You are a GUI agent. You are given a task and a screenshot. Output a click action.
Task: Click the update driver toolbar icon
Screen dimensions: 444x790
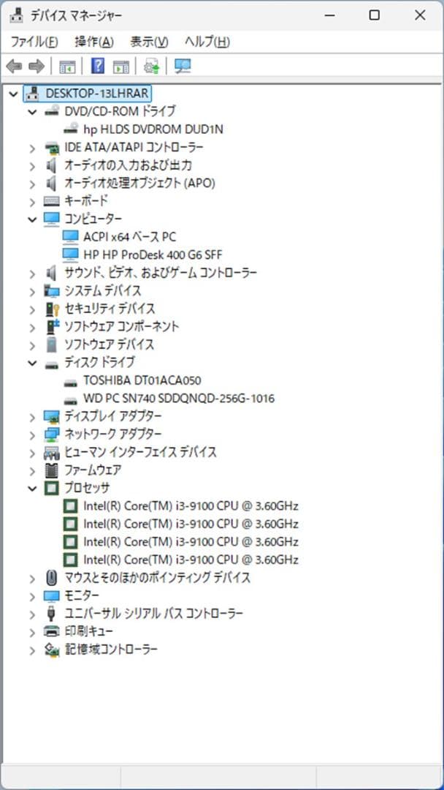click(151, 66)
